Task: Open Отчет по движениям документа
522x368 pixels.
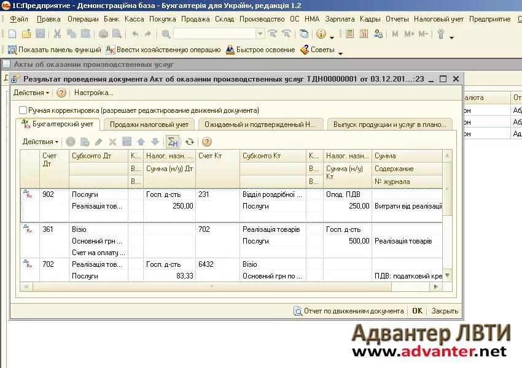Action: 349,311
